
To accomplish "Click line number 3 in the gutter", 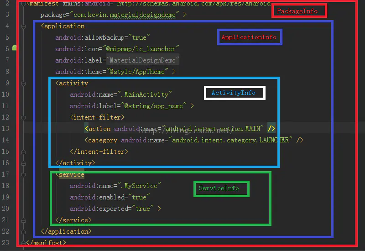I will point(7,15).
